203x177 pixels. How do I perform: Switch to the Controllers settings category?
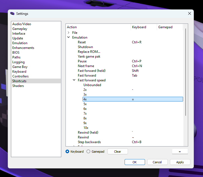pyautogui.click(x=20, y=76)
